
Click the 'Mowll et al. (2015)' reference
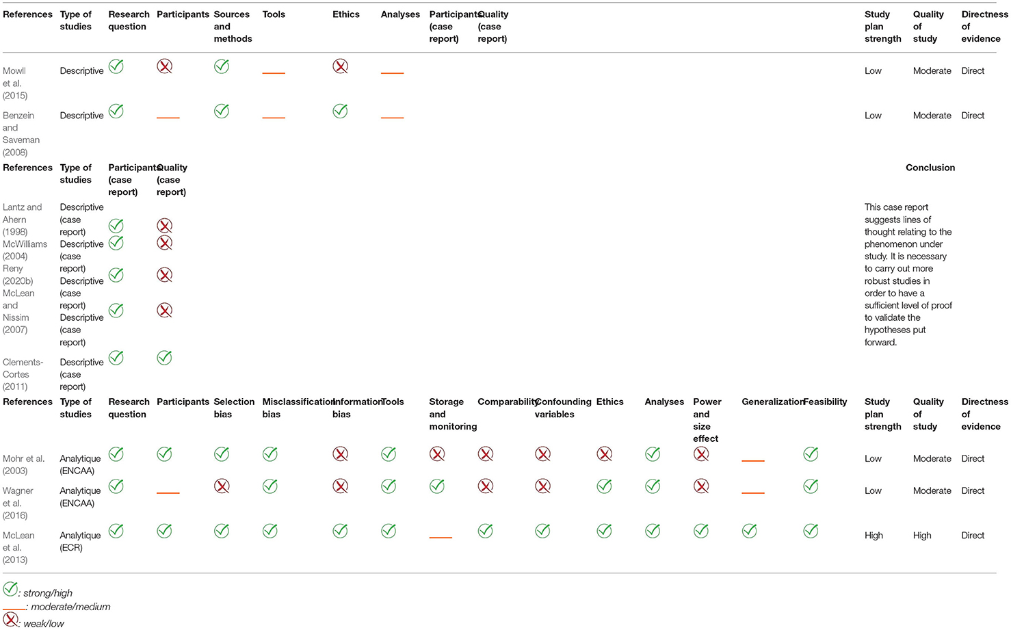click(x=15, y=83)
